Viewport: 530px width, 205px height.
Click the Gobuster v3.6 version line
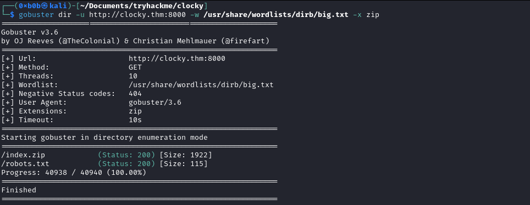pyautogui.click(x=30, y=32)
